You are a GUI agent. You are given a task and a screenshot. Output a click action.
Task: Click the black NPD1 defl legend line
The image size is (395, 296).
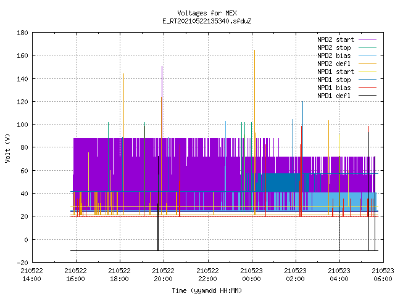point(367,96)
